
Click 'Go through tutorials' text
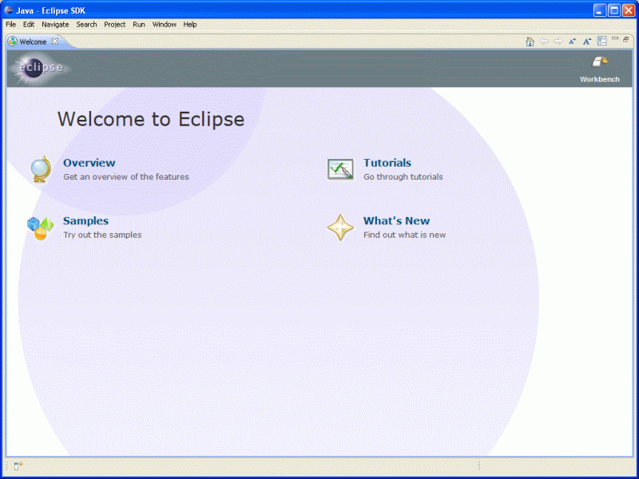(403, 176)
